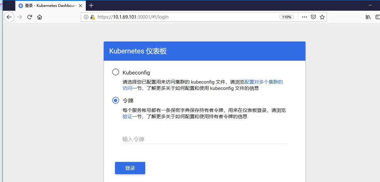This screenshot has height=182, width=380.
Task: Click the Kubernetes favicon on the tab
Action: (21, 6)
